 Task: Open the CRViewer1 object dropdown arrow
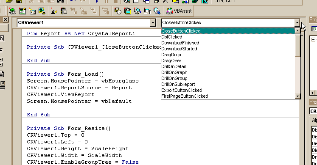coord(153,22)
